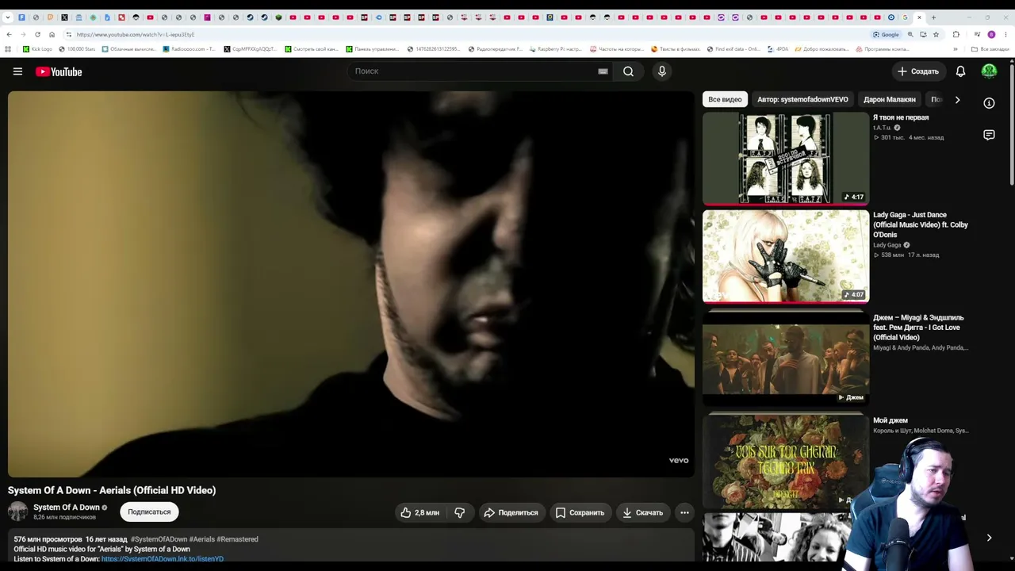Open the green account avatar menu
Image resolution: width=1015 pixels, height=571 pixels.
989,71
